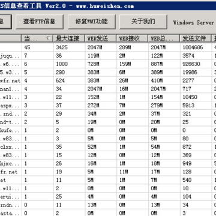
Task: Sort by the 当... column header
Action: click(37, 38)
